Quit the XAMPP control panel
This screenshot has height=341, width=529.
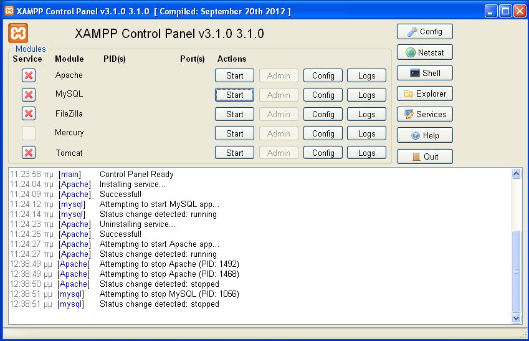pos(425,156)
